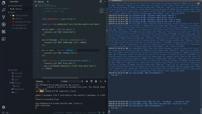The image size is (202, 114).
Task: Maximize the terminal panel with the chevron
Action: [101, 81]
